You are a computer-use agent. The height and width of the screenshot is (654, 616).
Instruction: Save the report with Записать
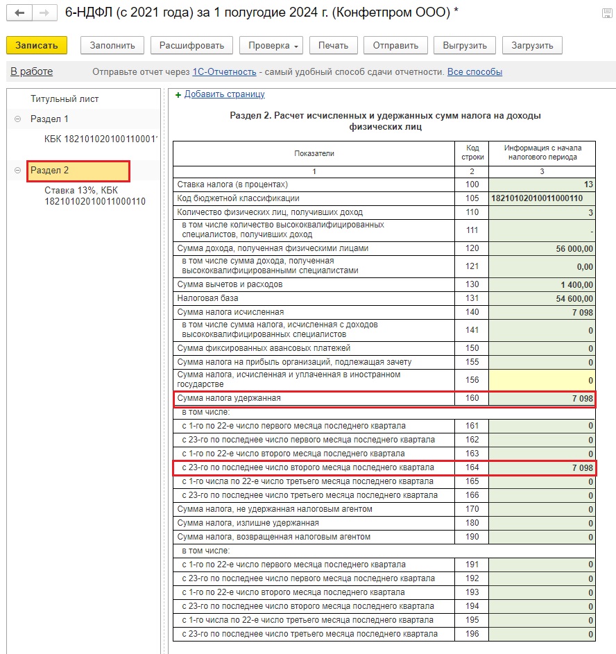37,46
